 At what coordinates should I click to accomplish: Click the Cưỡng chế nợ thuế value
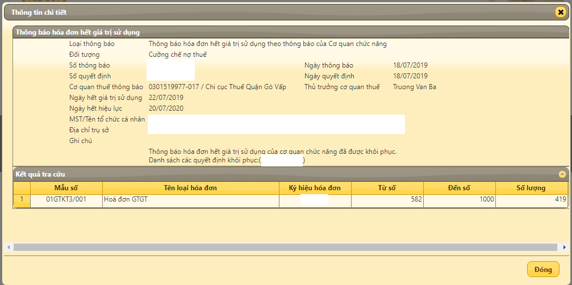(x=178, y=55)
